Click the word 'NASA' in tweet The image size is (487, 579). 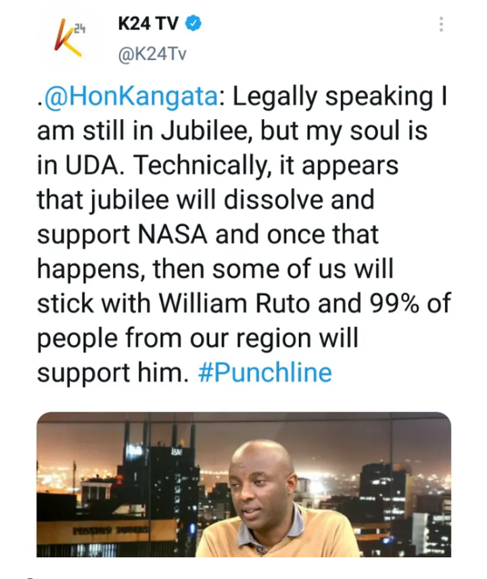point(172,235)
